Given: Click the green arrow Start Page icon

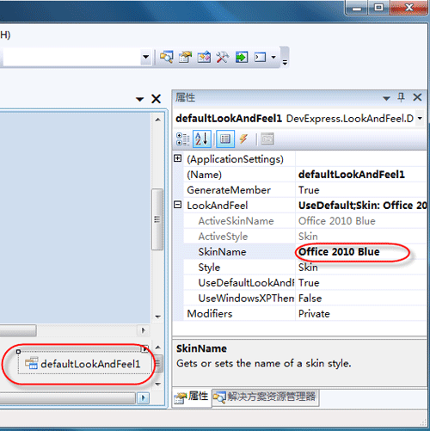Looking at the screenshot, I should pyautogui.click(x=242, y=57).
